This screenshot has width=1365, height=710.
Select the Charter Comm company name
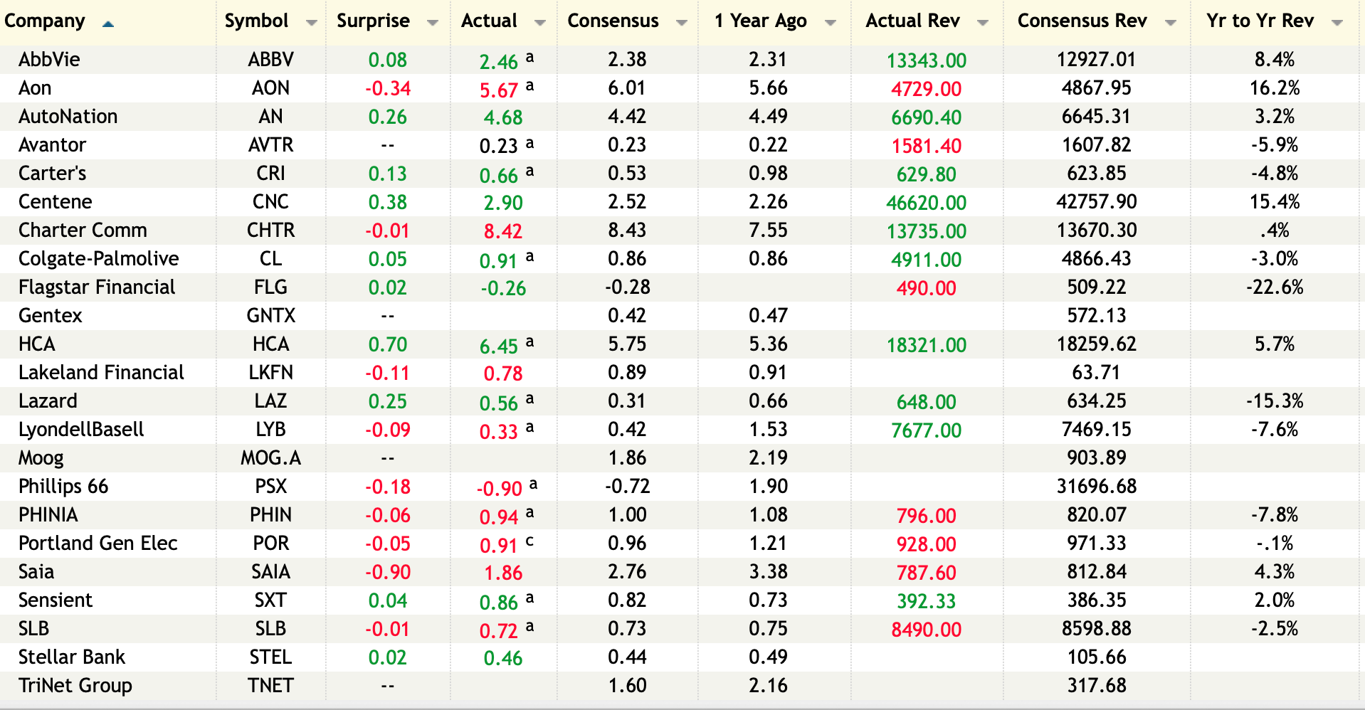point(83,231)
